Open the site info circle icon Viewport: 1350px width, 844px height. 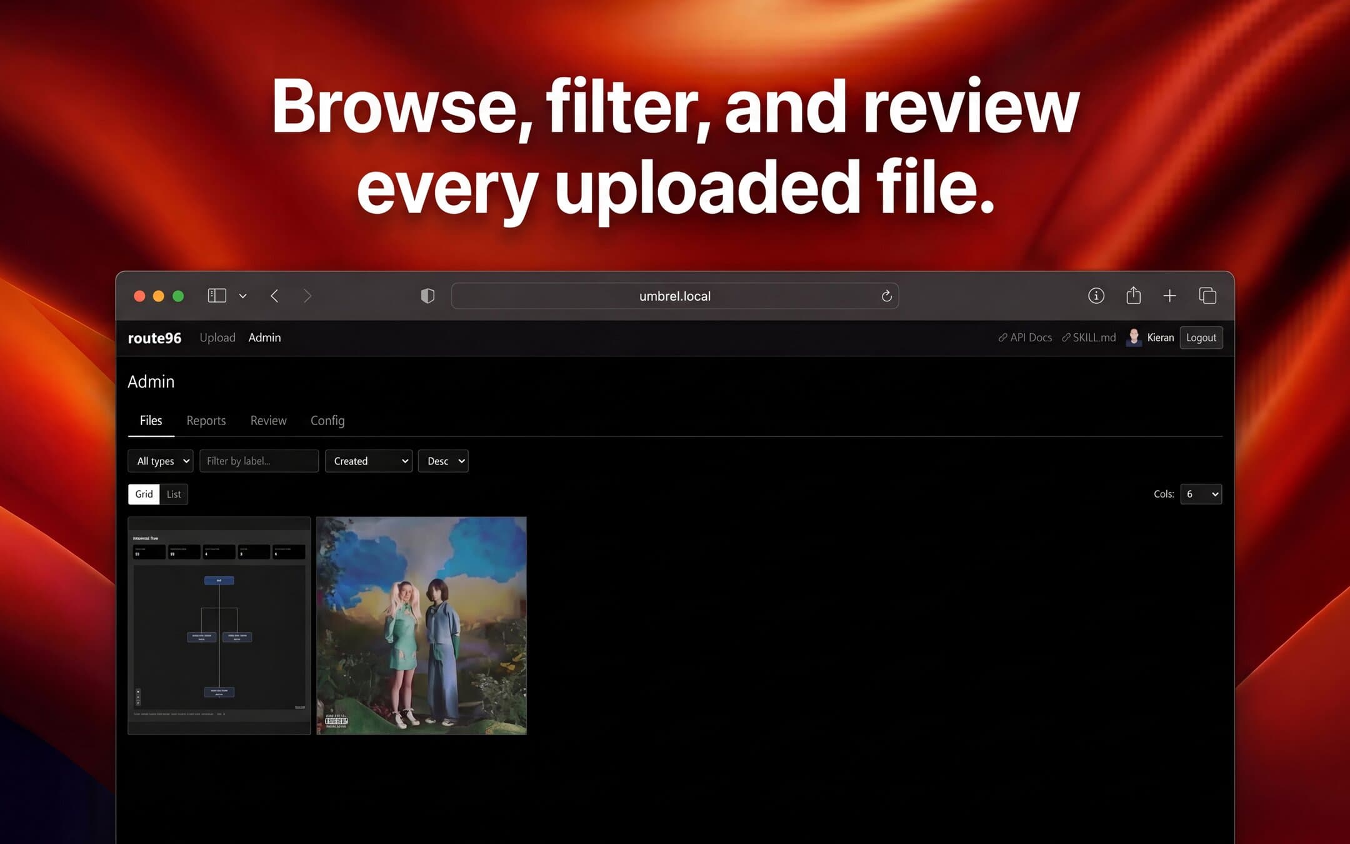point(1096,296)
